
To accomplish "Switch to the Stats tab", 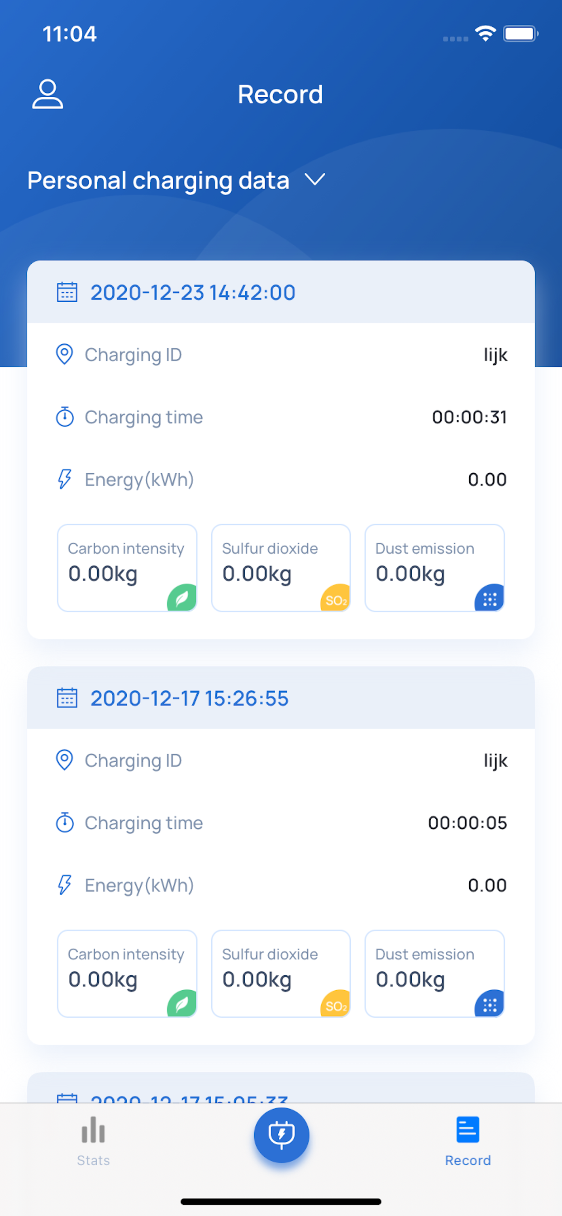I will coord(93,1140).
